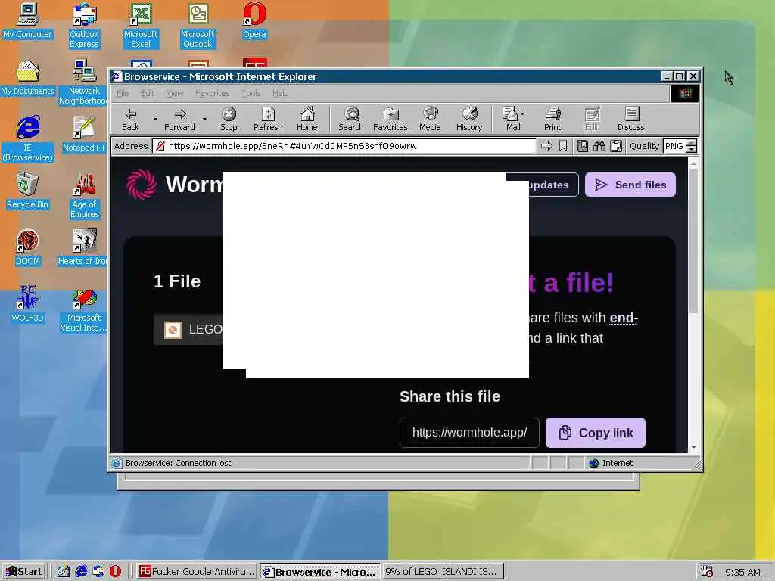
Task: Select the DOOM desktop icon
Action: pos(27,248)
